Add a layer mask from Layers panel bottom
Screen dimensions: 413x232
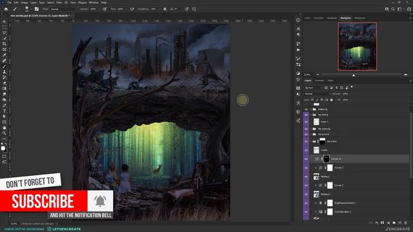tap(383, 223)
